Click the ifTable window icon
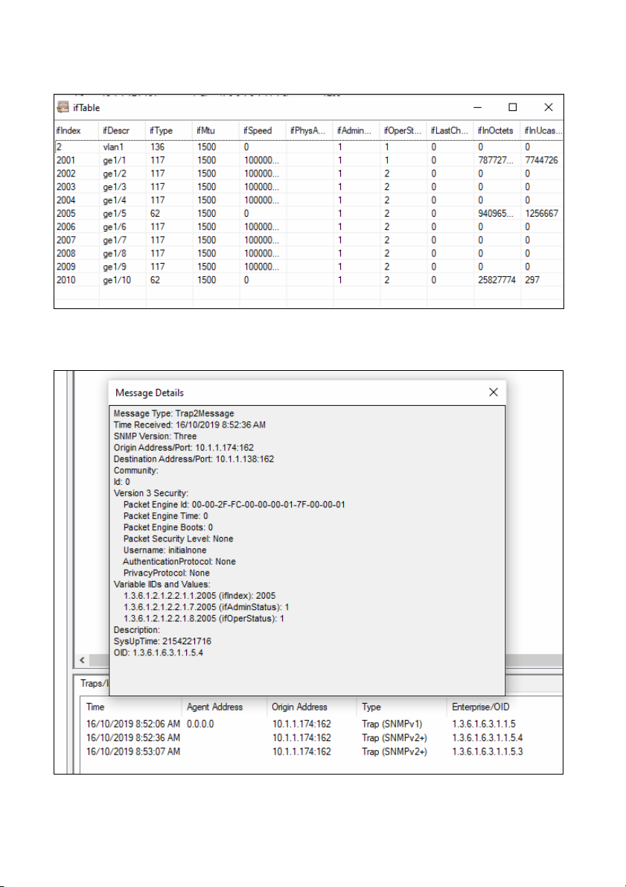 63,107
